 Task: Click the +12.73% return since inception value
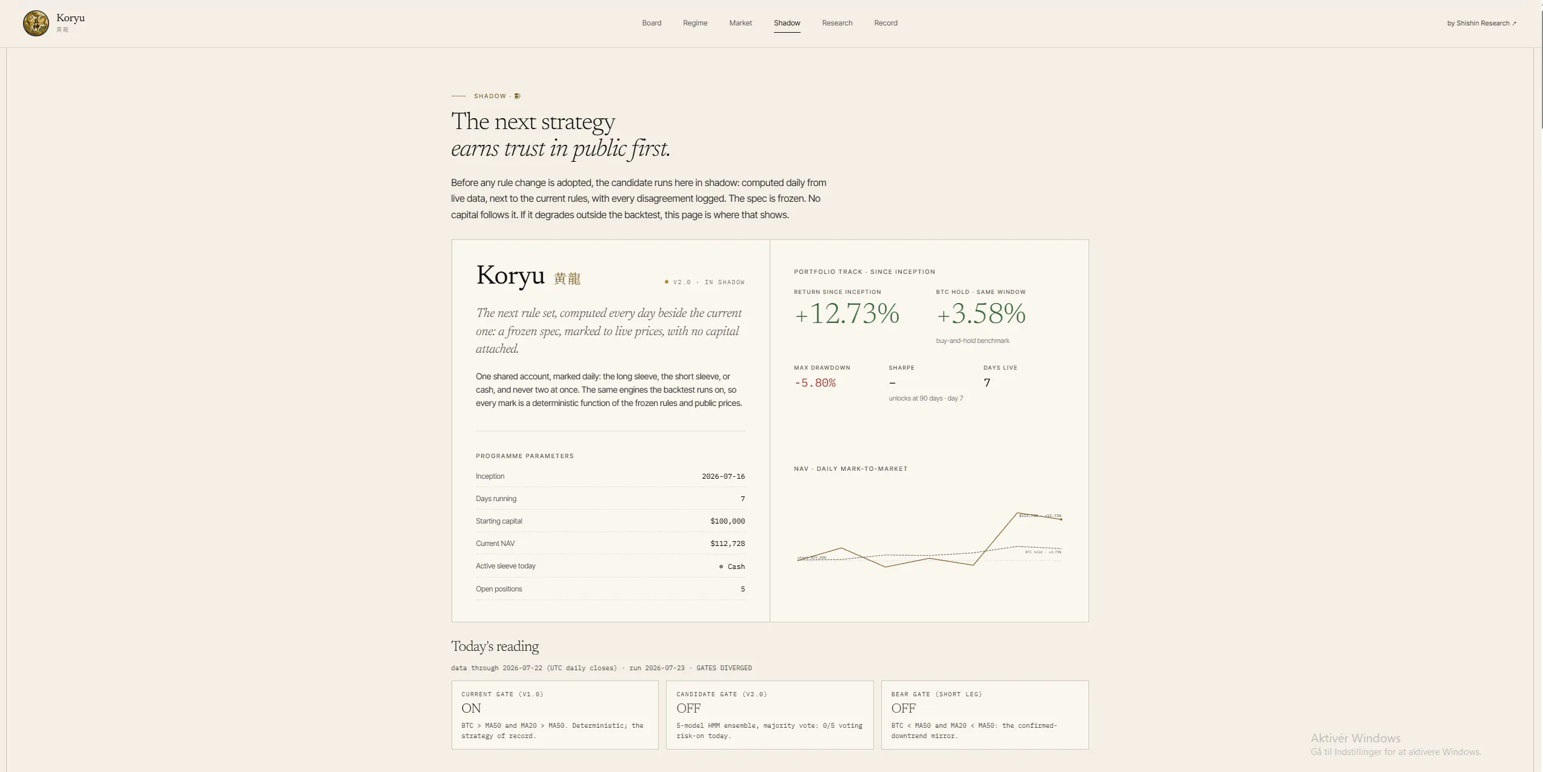pos(847,314)
